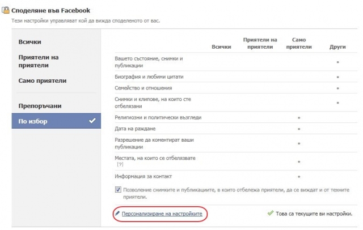Click the pencil icon next to Персонализиране
The width and height of the screenshot is (363, 230).
tap(117, 214)
